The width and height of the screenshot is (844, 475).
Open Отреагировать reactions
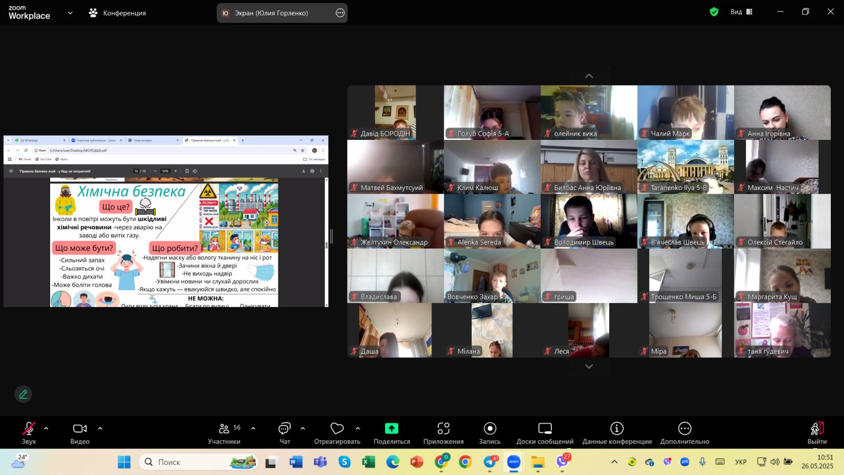click(337, 433)
